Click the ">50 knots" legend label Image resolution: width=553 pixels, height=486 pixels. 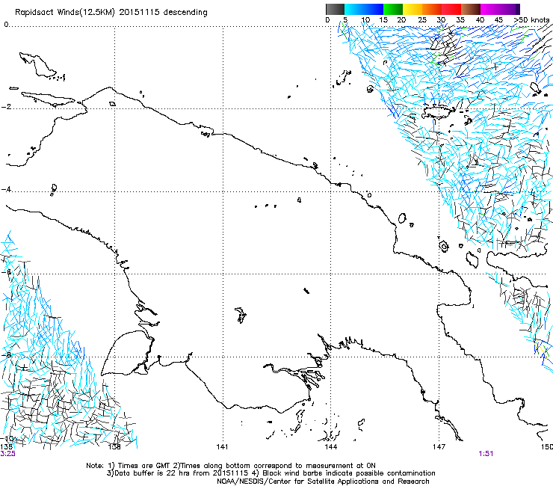point(531,20)
